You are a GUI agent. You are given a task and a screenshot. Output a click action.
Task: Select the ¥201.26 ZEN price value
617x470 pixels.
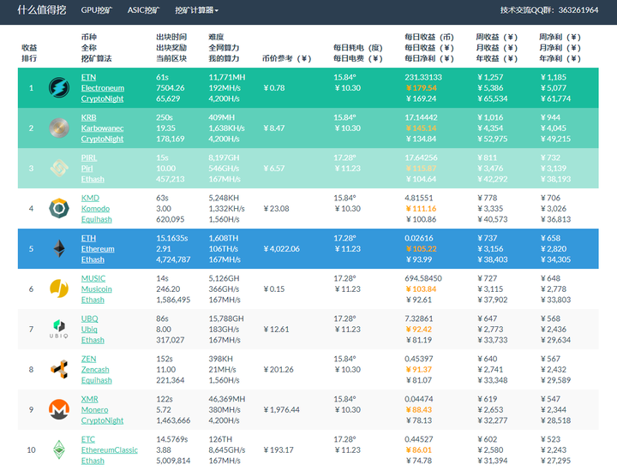(279, 369)
